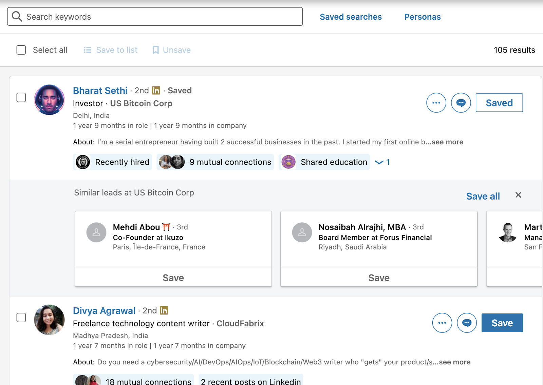Click Save all similar leads

(x=483, y=196)
